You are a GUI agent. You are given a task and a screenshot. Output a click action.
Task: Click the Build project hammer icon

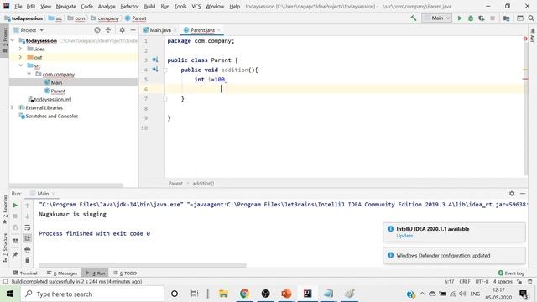point(414,18)
